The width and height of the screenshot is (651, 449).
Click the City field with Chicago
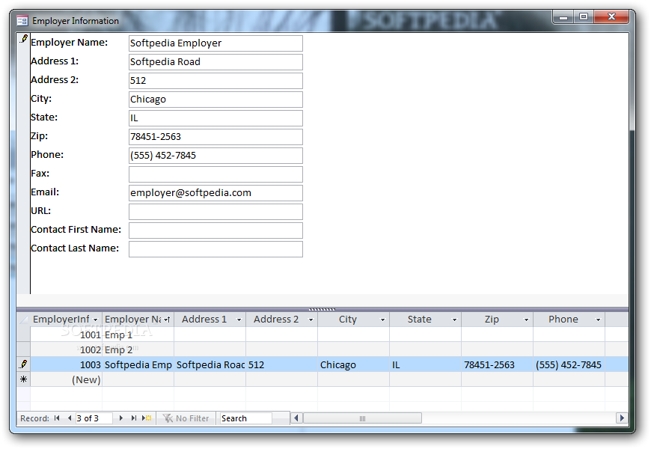pyautogui.click(x=216, y=100)
